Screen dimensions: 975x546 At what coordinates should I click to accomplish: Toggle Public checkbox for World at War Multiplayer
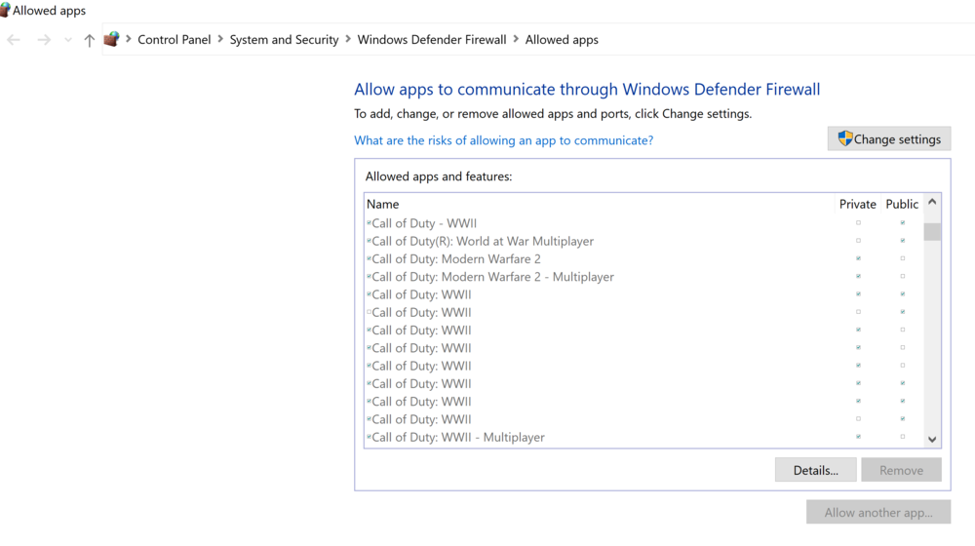(903, 241)
